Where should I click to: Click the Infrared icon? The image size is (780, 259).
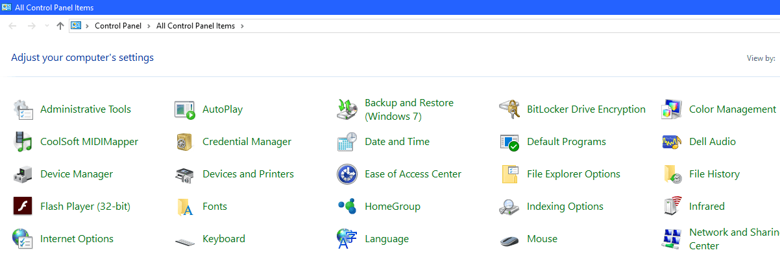tap(672, 207)
